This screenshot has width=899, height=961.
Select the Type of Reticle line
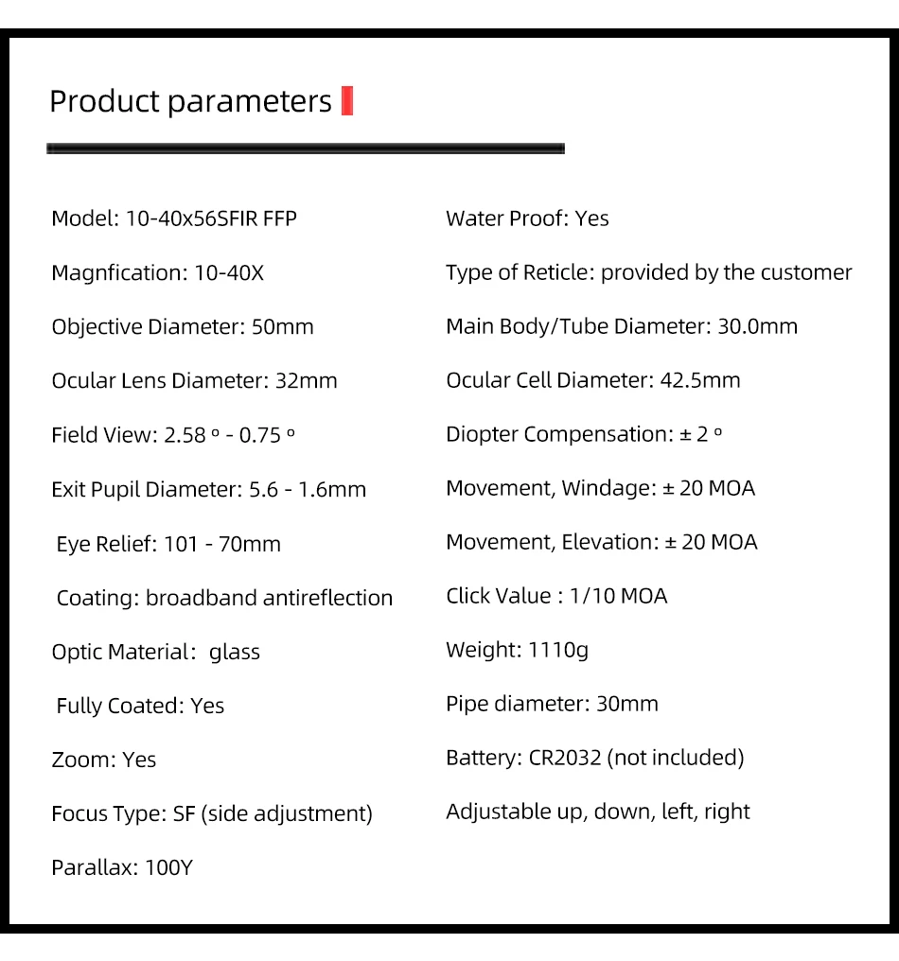click(648, 272)
